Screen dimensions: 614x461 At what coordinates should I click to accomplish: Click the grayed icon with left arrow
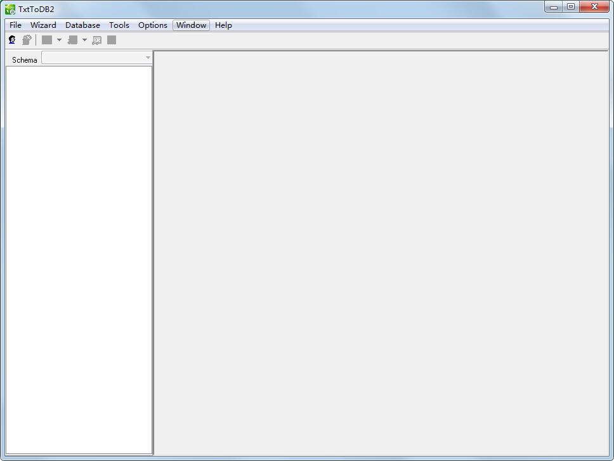click(x=72, y=40)
